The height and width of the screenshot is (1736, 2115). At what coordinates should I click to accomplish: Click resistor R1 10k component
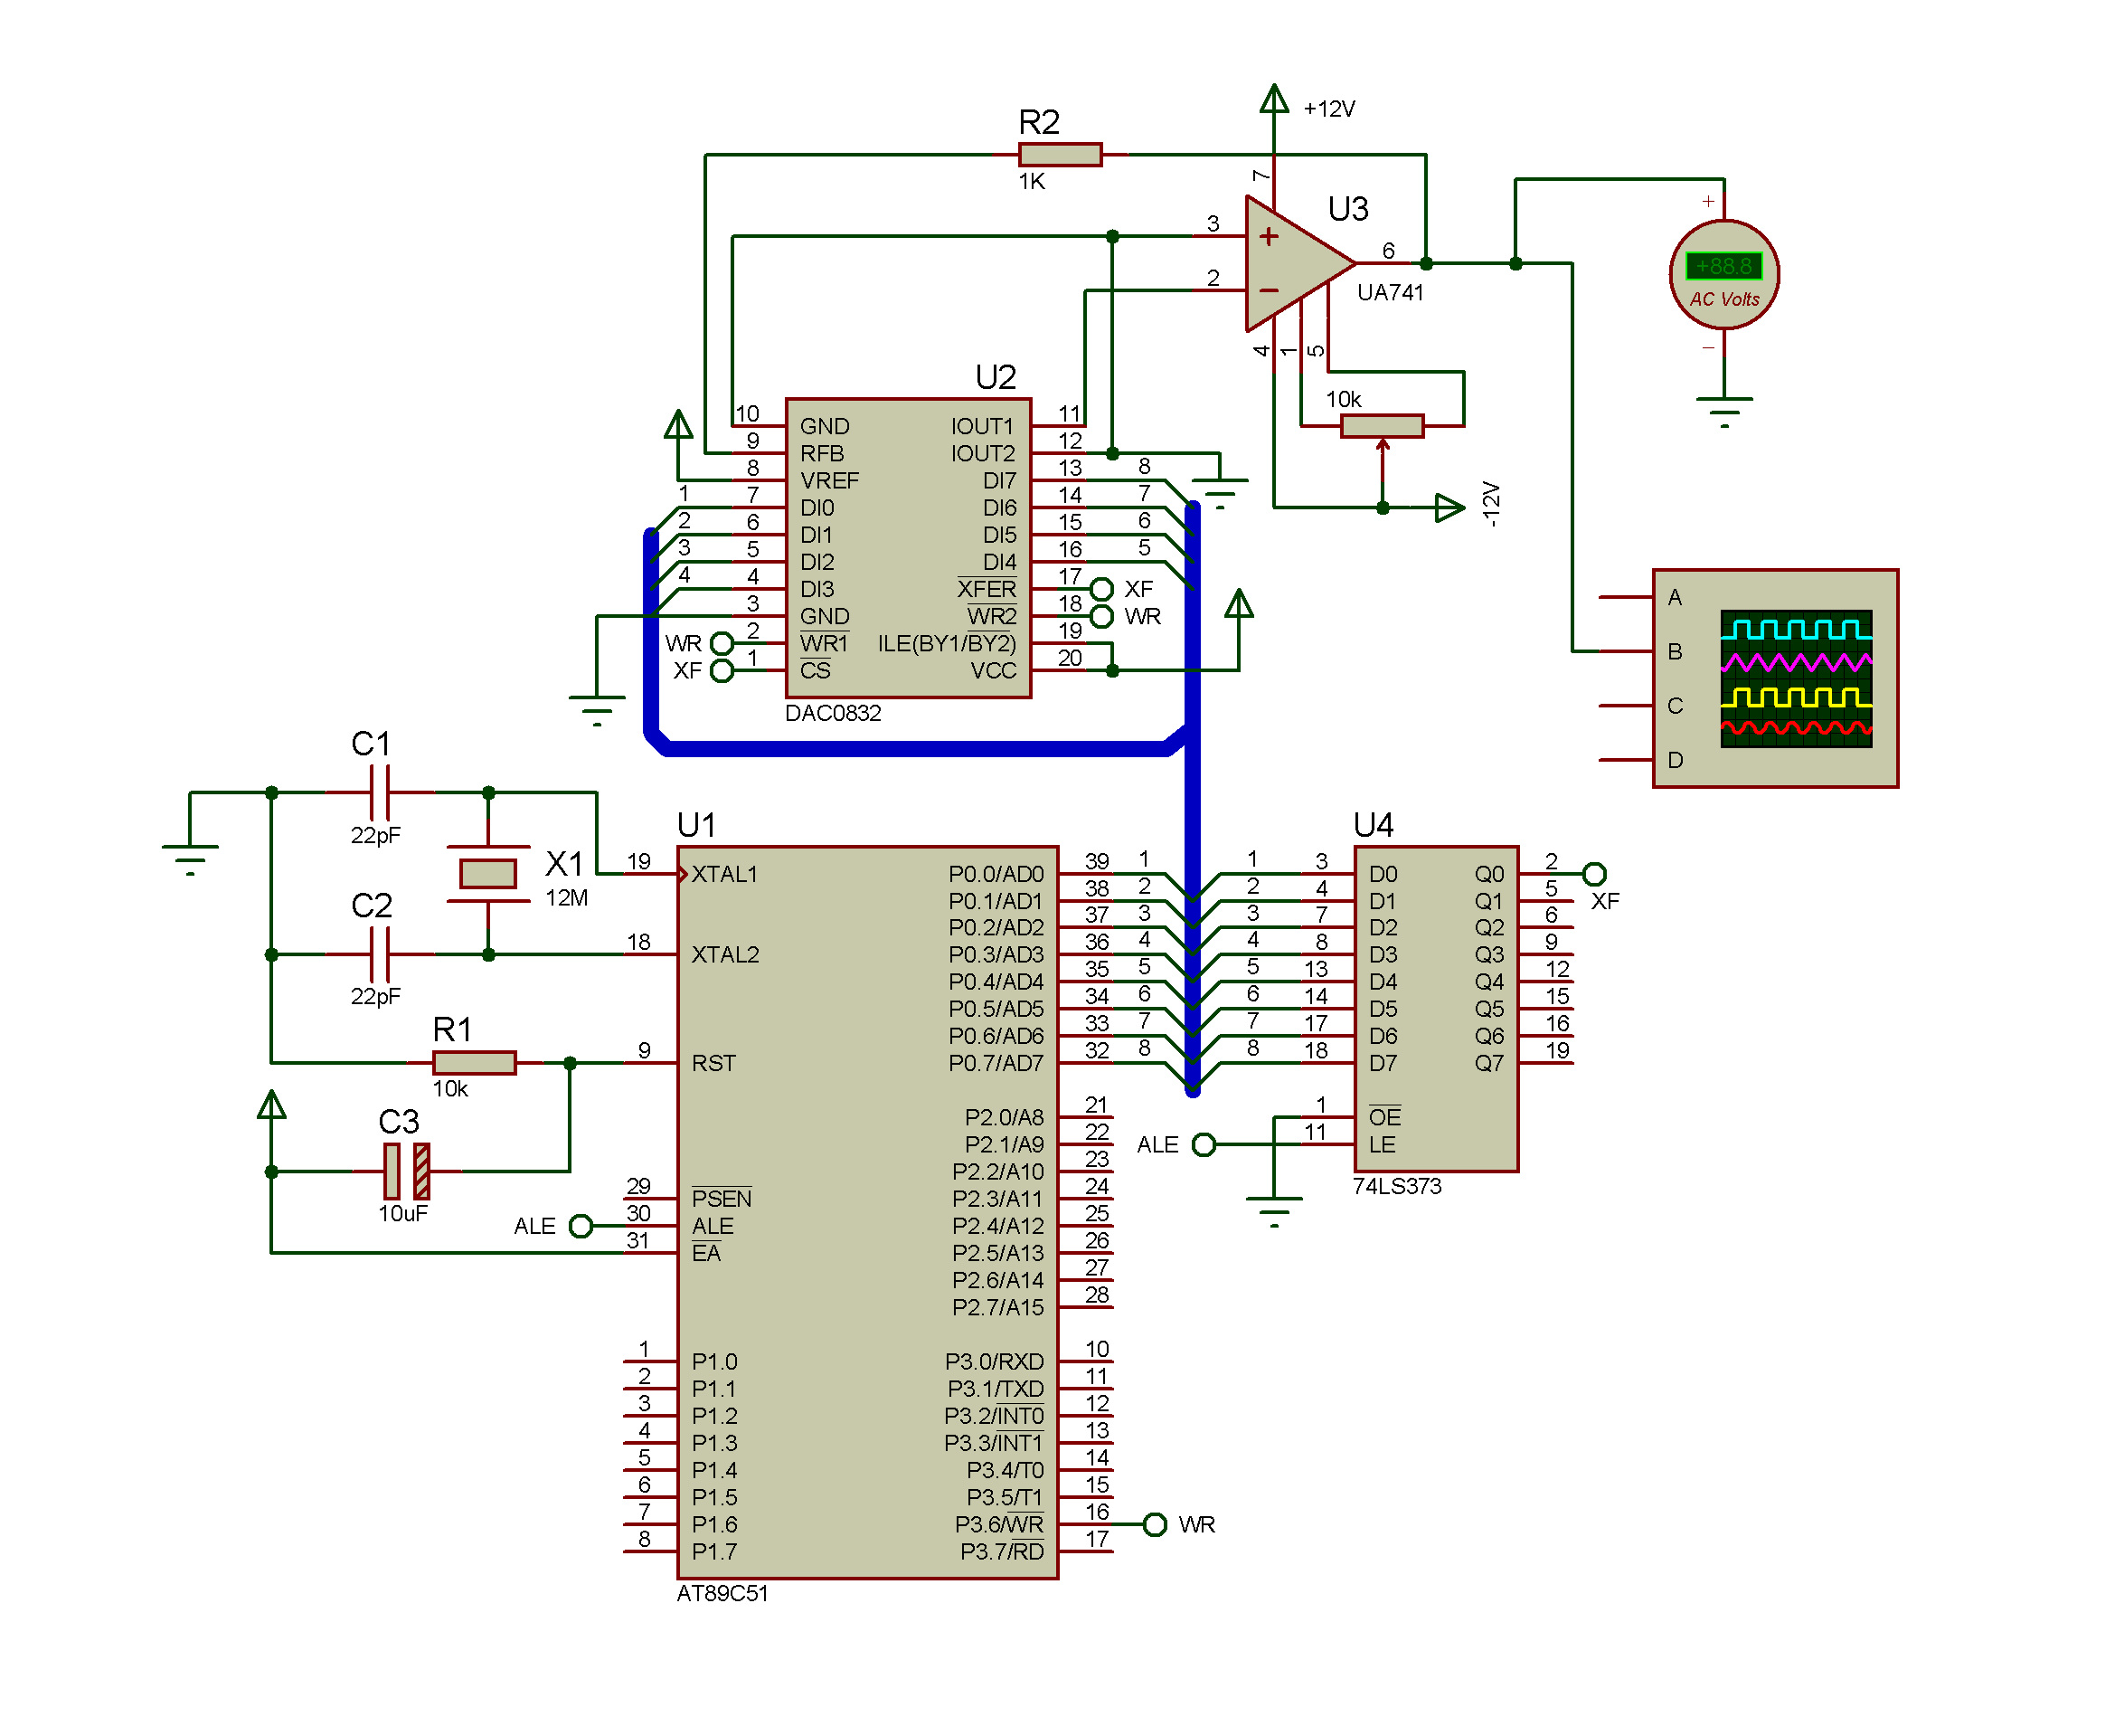tap(474, 1062)
